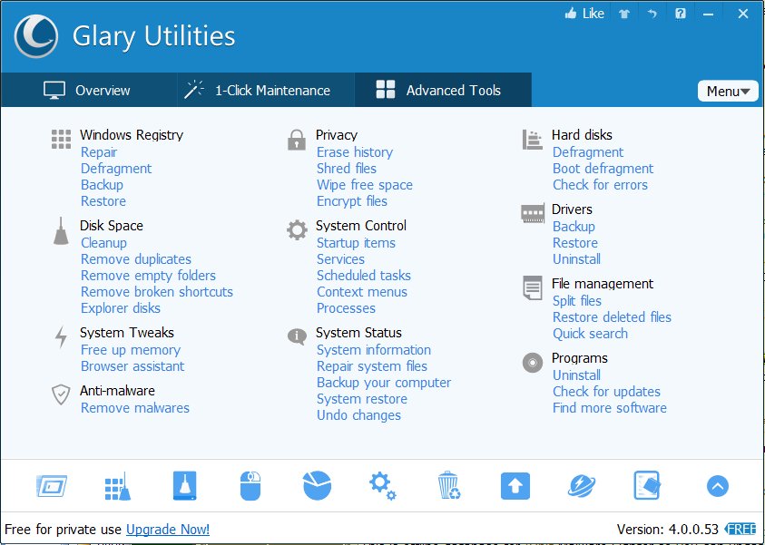
Task: Click the t-shirt skin icon
Action: click(x=623, y=14)
